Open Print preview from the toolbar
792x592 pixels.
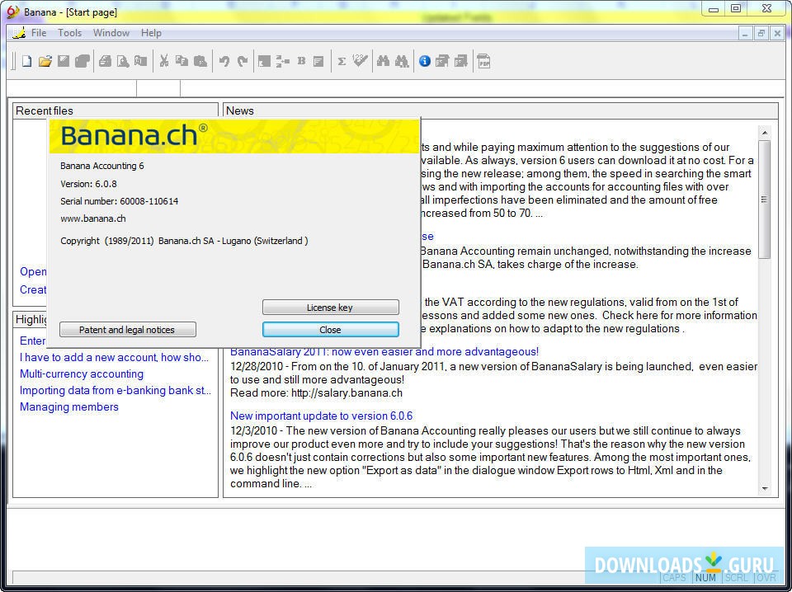123,62
